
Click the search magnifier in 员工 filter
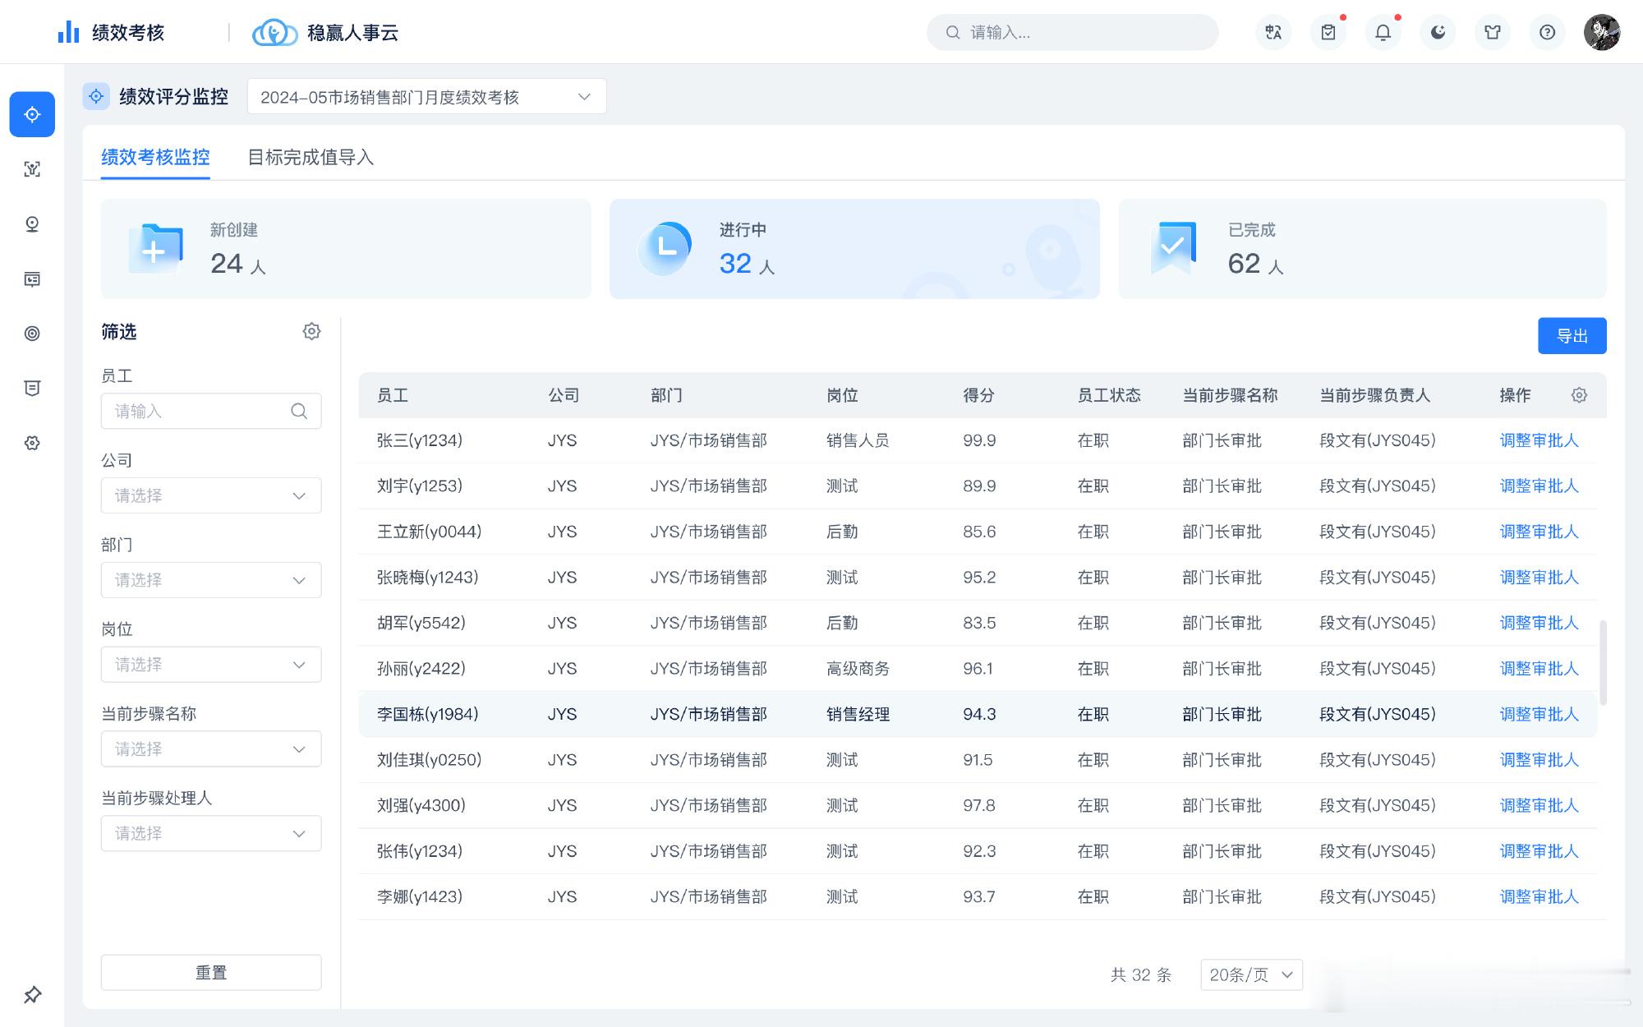(299, 411)
